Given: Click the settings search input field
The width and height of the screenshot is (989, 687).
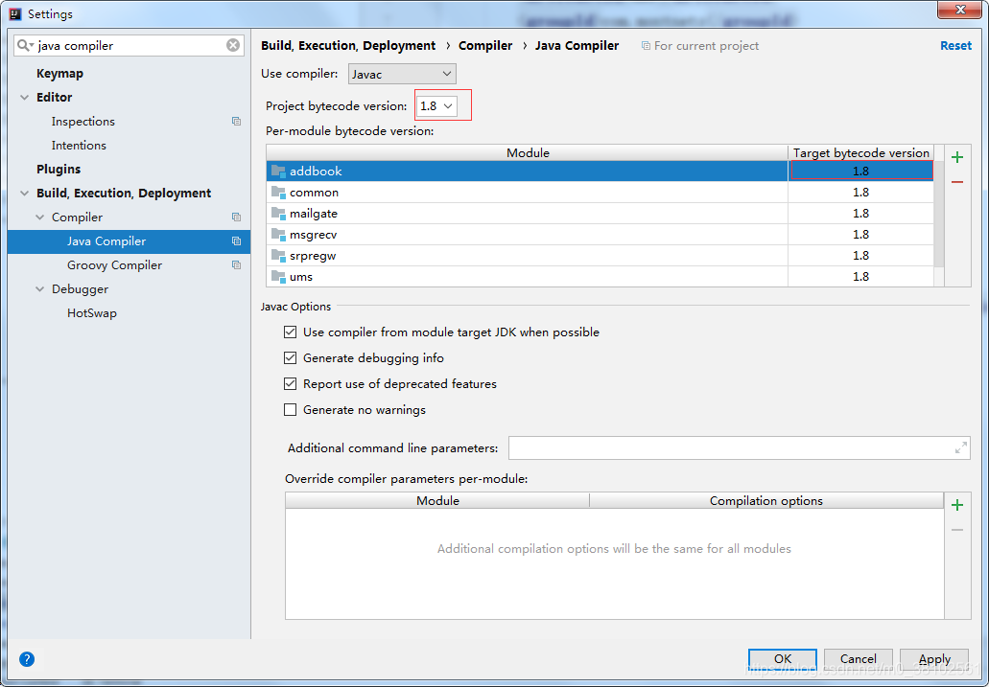Looking at the screenshot, I should pyautogui.click(x=130, y=45).
